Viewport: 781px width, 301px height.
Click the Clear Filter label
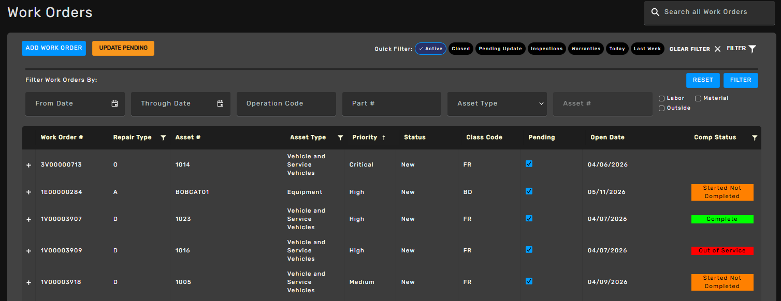click(690, 49)
